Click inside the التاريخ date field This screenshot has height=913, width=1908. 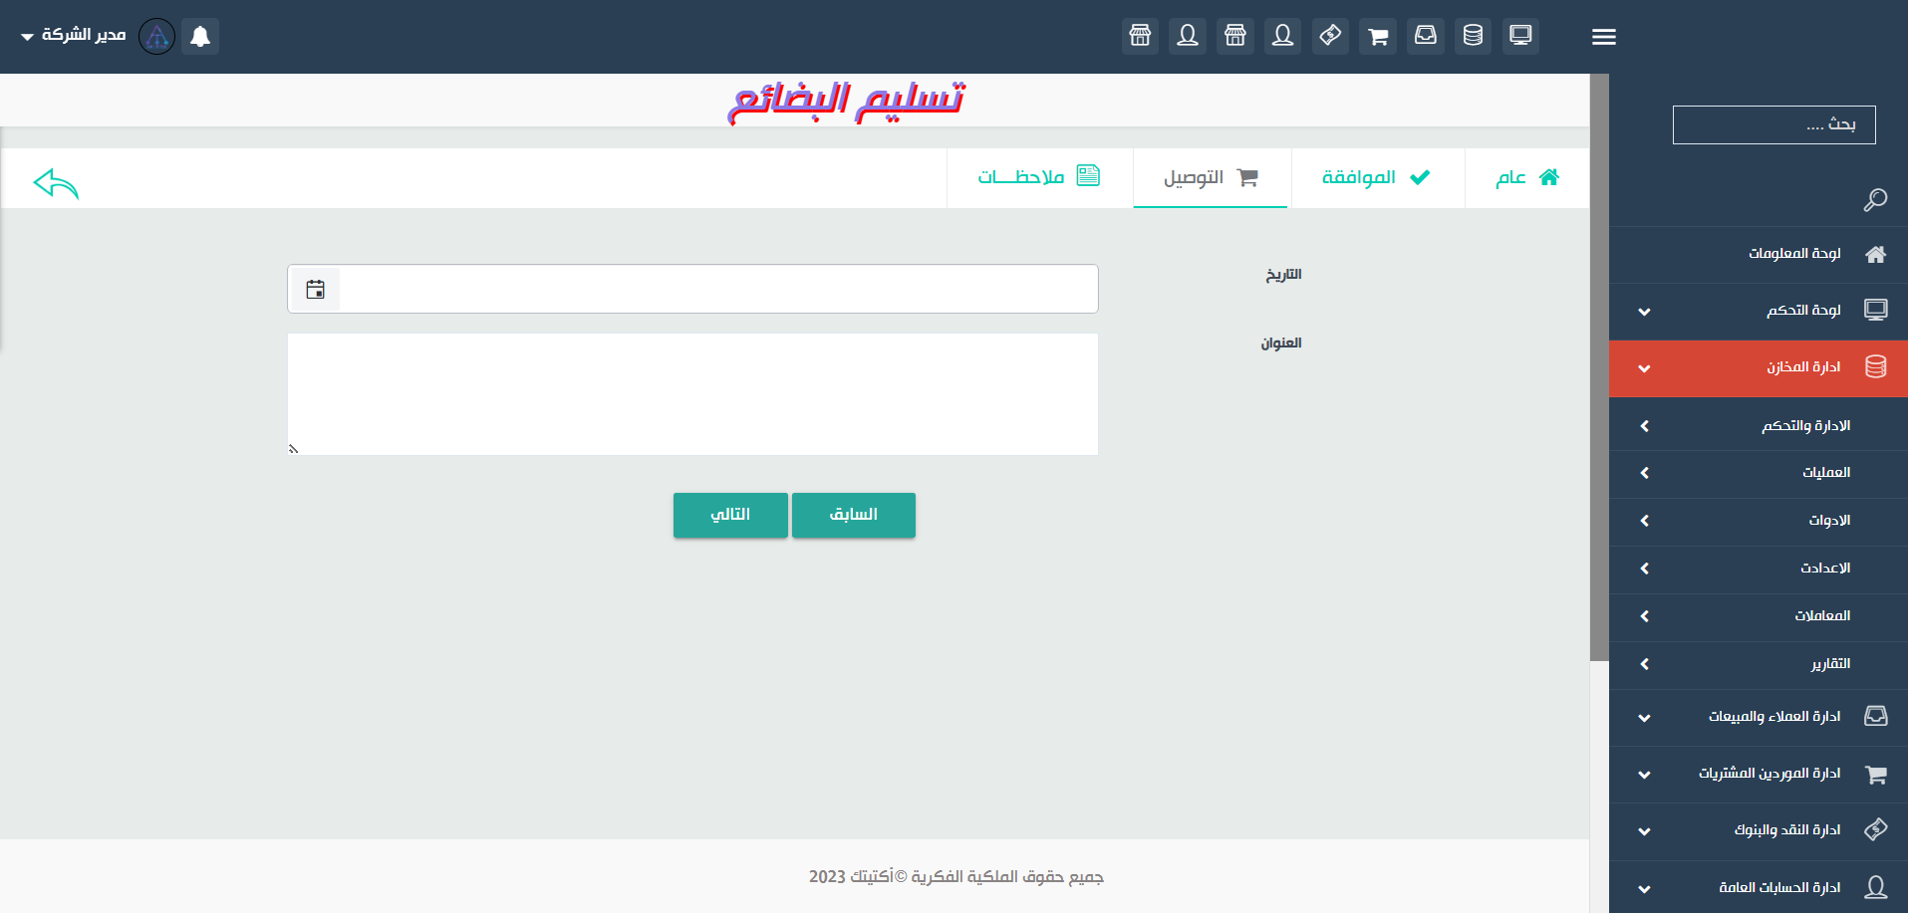pyautogui.click(x=692, y=289)
